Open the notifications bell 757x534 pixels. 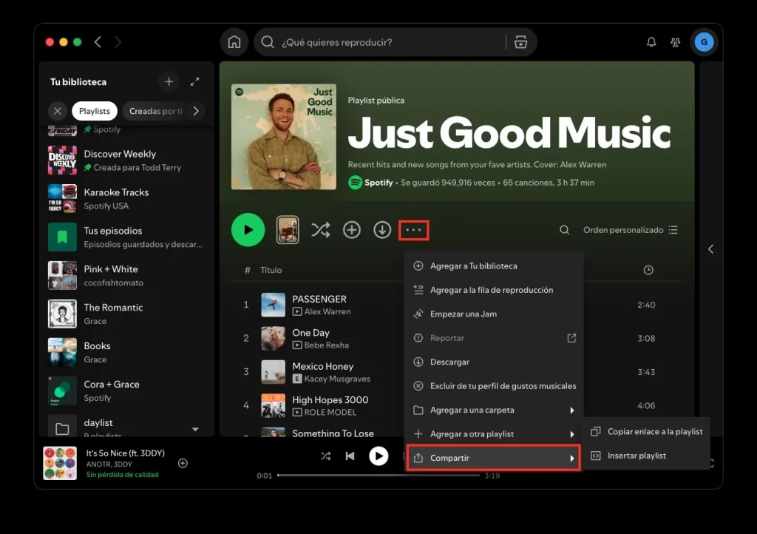[x=651, y=42]
